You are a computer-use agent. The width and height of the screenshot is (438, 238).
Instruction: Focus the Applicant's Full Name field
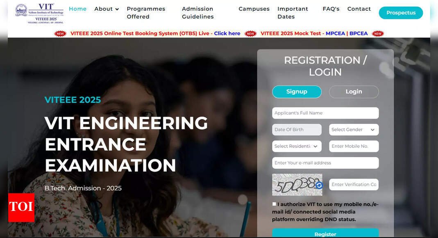[325, 113]
